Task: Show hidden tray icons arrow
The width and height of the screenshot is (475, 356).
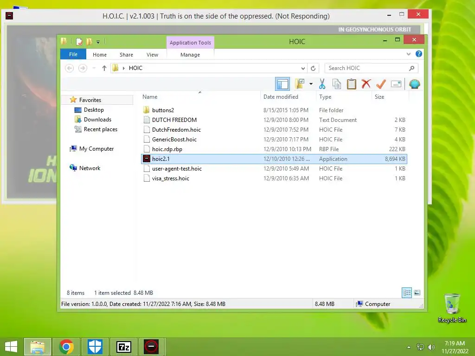Action: coord(409,347)
